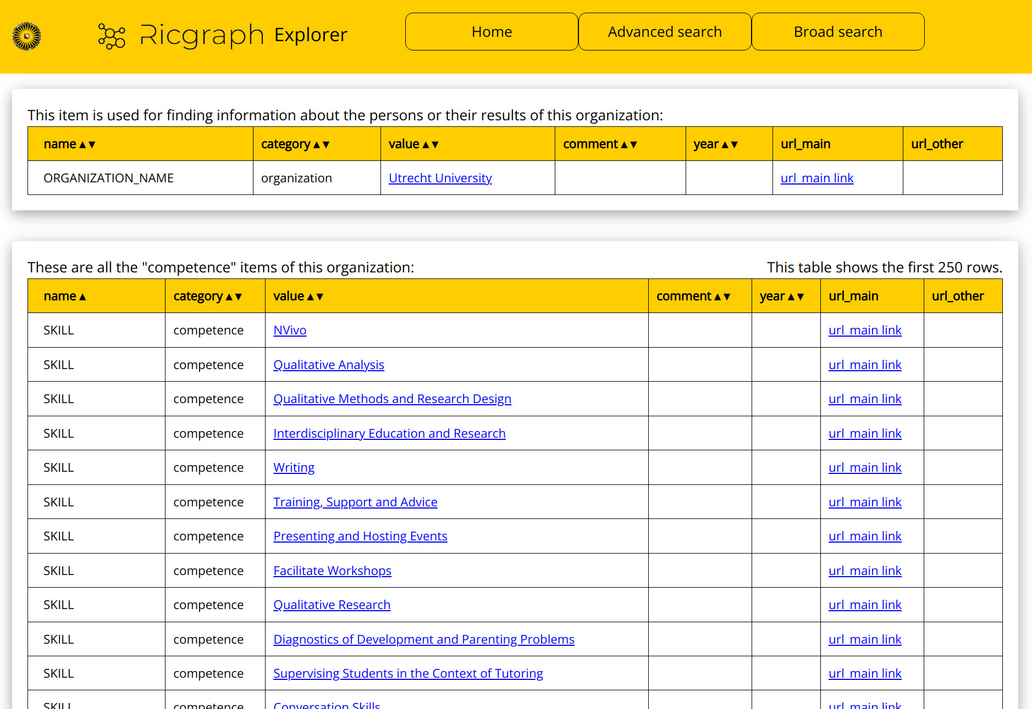This screenshot has height=709, width=1032.
Task: Select SKILL cell in the NVivo row
Action: 96,330
